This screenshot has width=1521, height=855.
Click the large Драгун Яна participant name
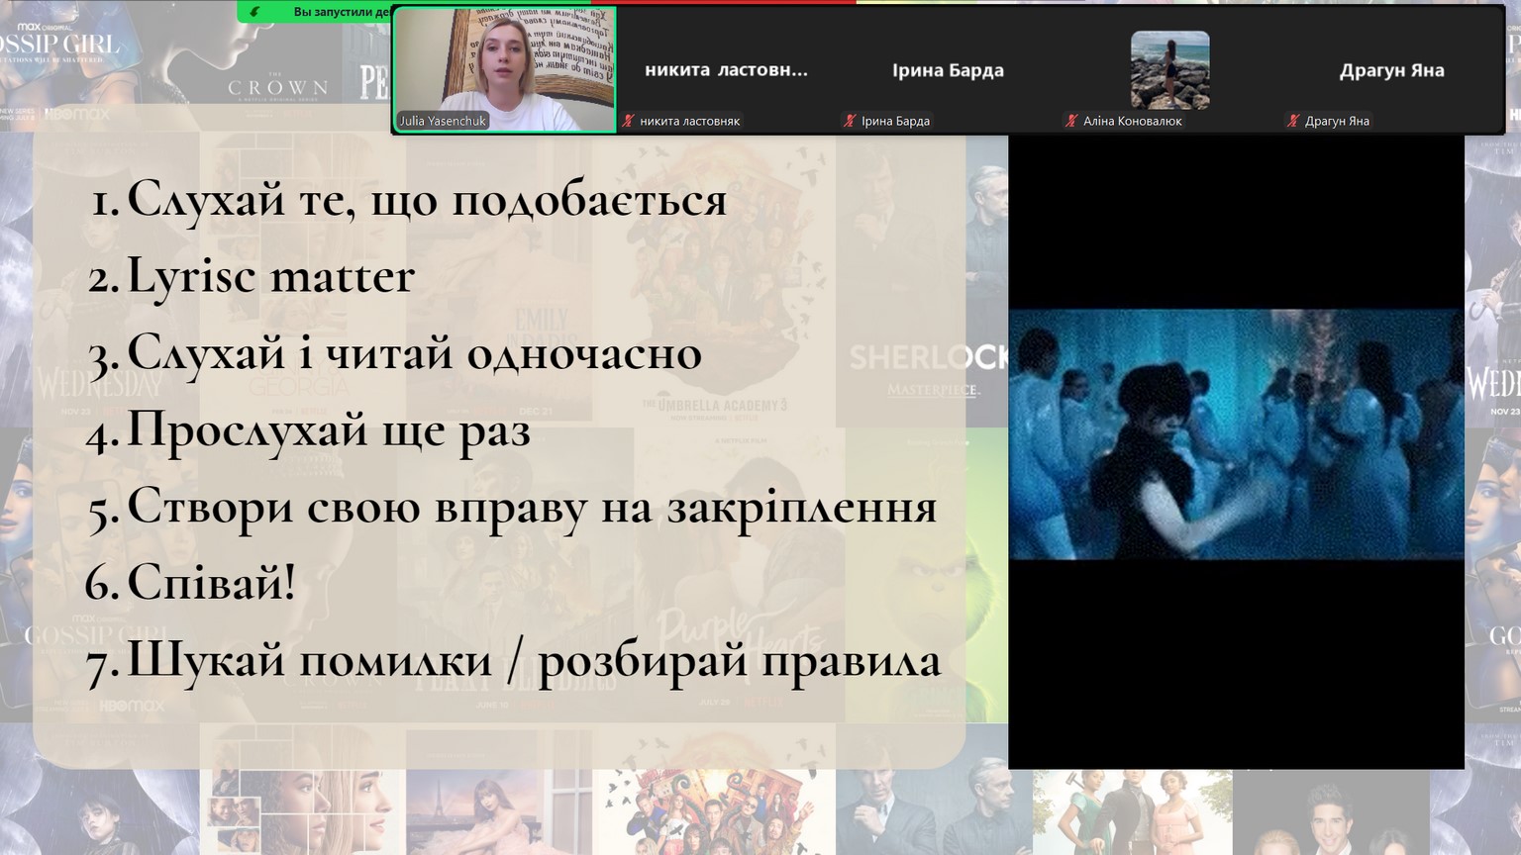coord(1391,70)
